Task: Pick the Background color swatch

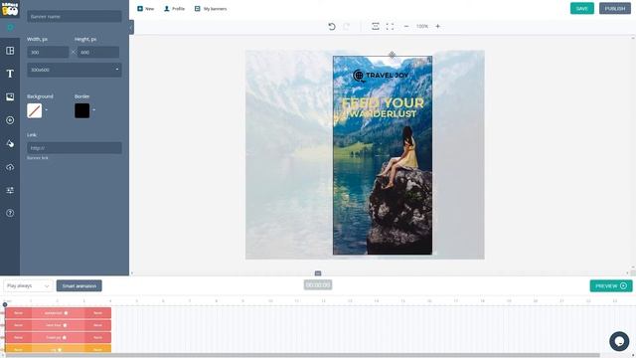Action: tap(35, 110)
